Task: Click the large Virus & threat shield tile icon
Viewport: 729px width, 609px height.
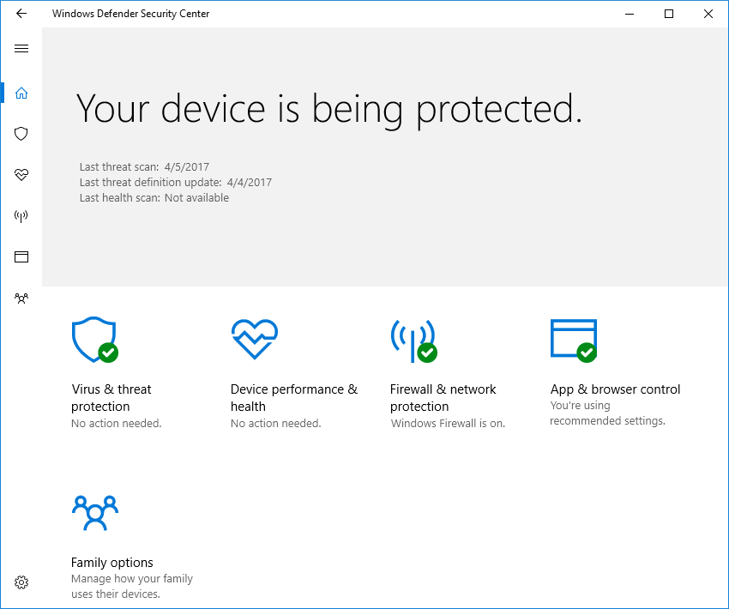Action: click(95, 340)
